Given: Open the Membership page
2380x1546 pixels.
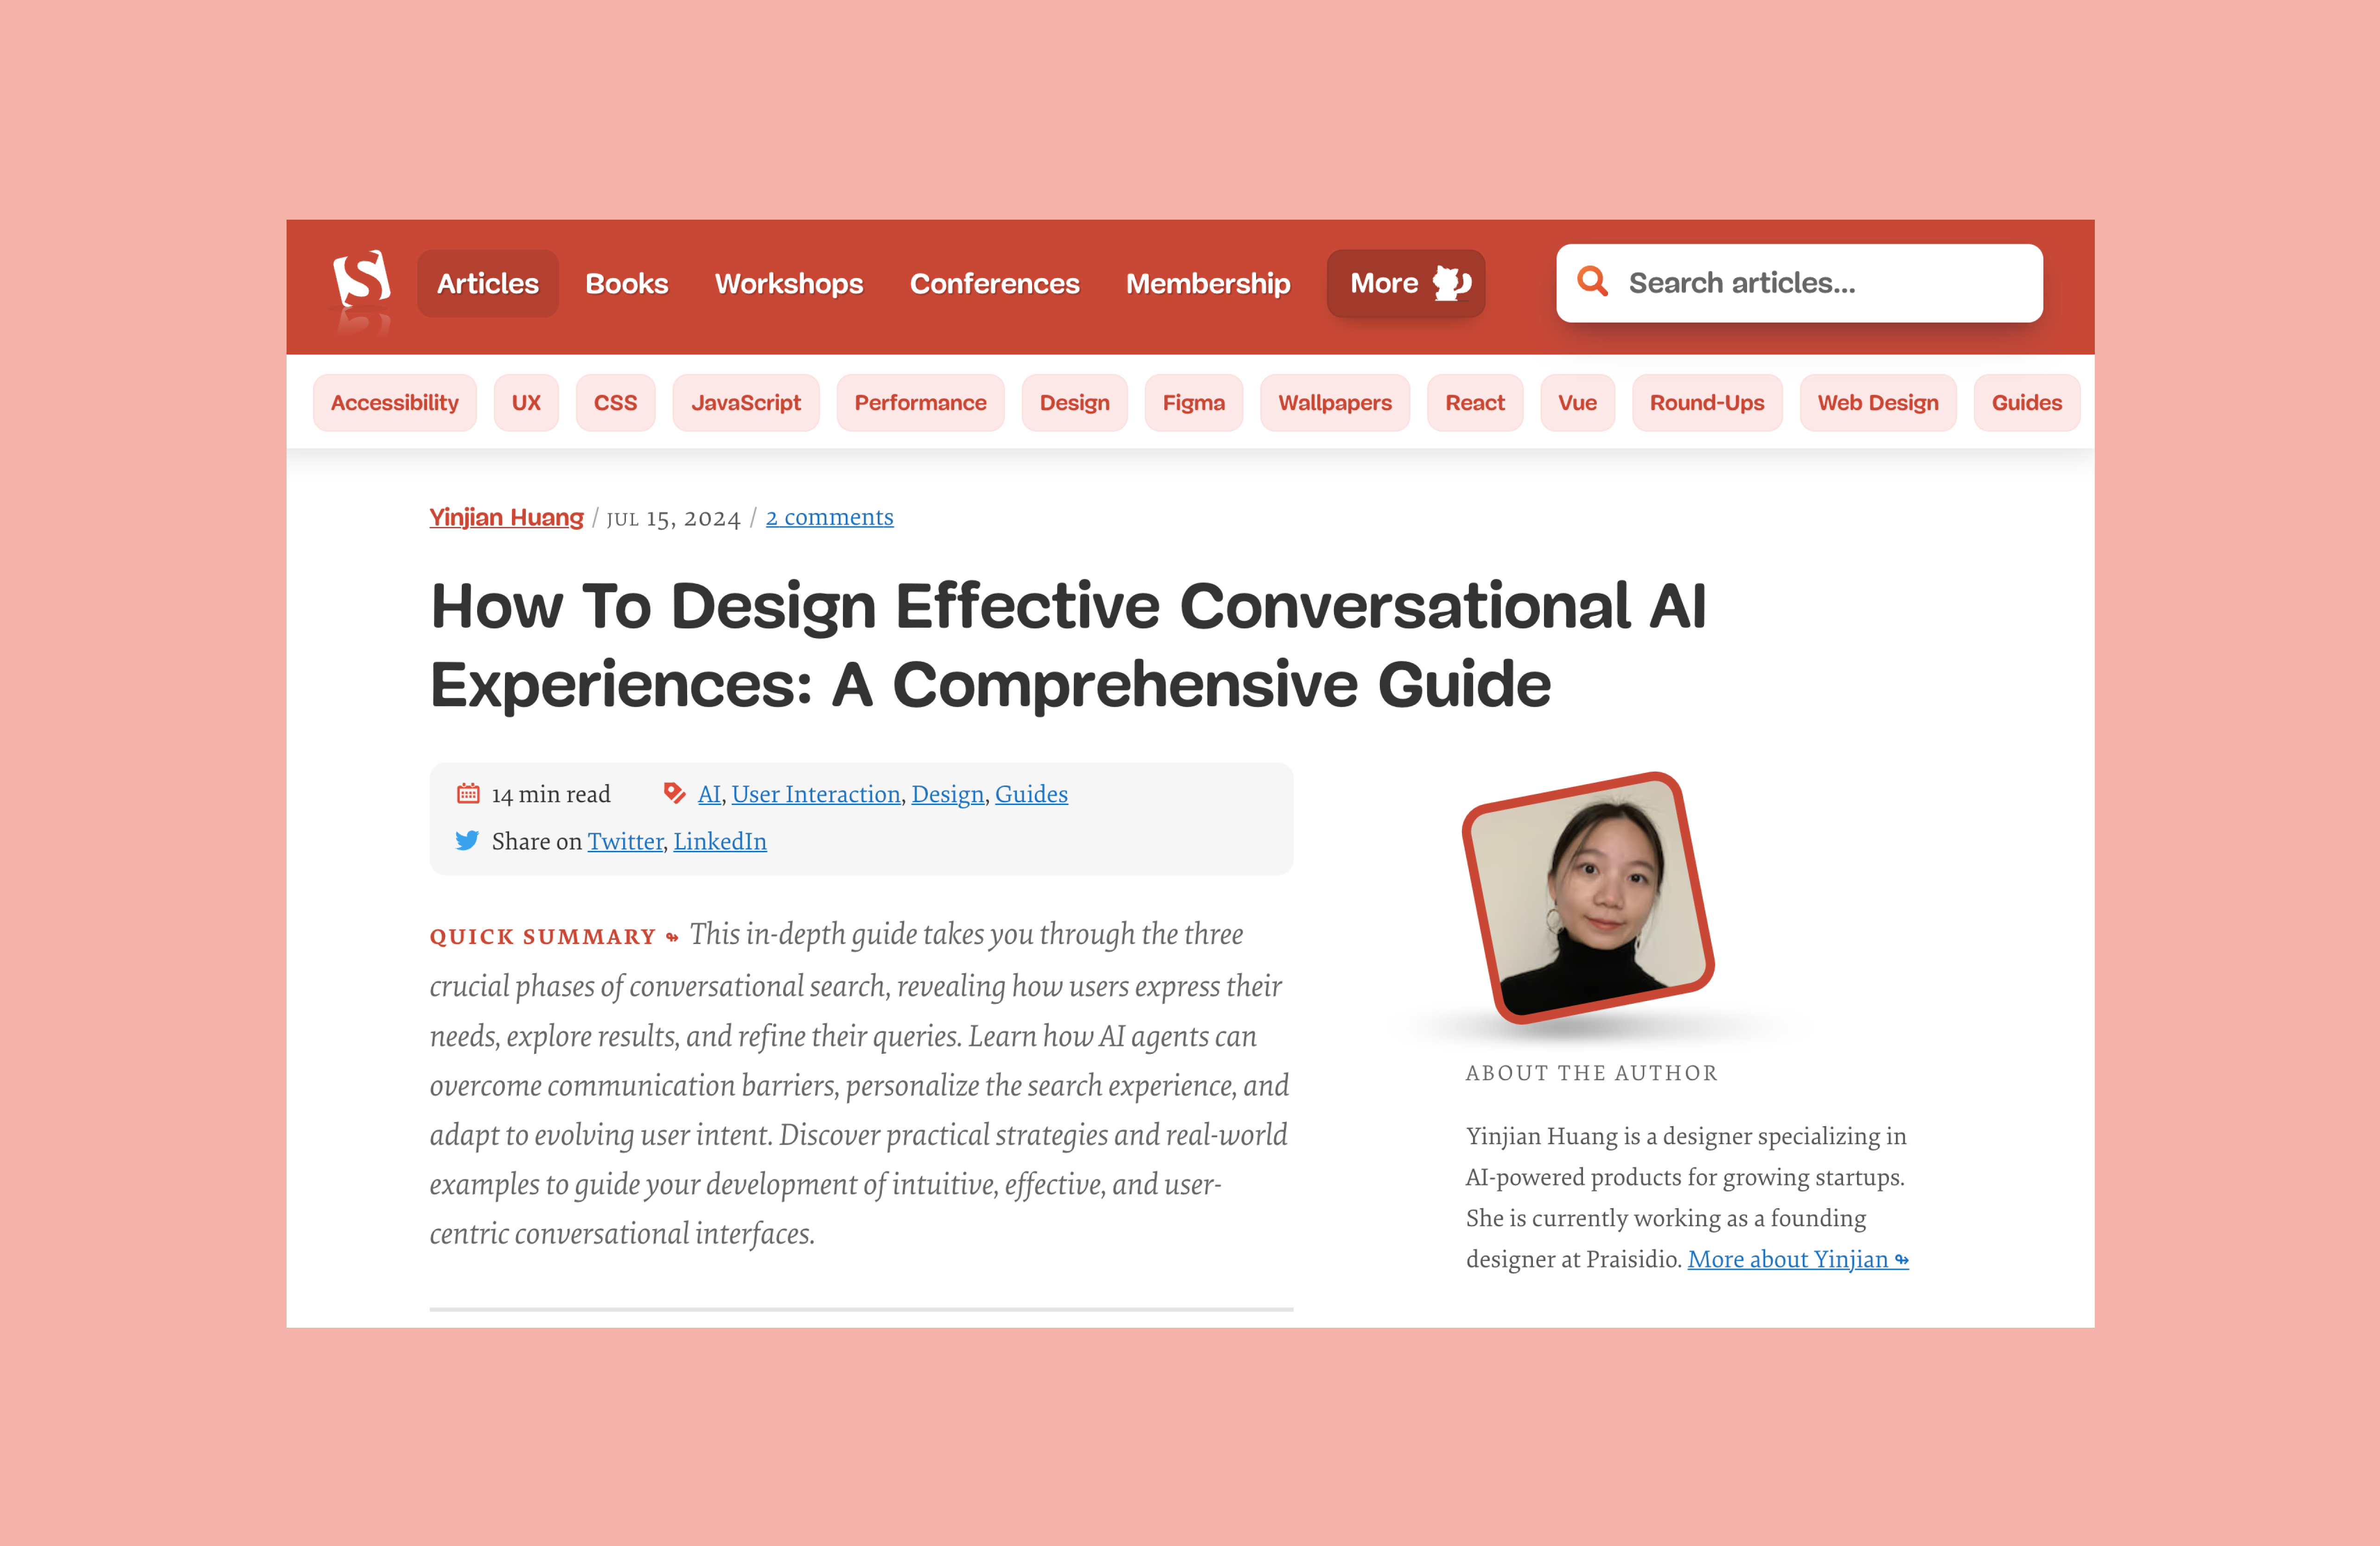Looking at the screenshot, I should 1207,283.
